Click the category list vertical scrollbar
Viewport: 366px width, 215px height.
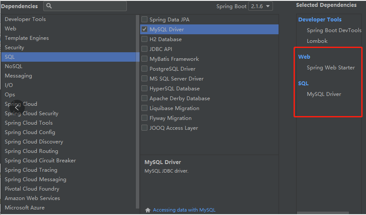coord(138,112)
